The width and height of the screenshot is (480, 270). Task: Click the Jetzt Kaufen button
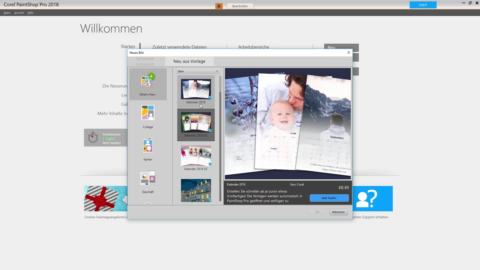[x=329, y=198]
